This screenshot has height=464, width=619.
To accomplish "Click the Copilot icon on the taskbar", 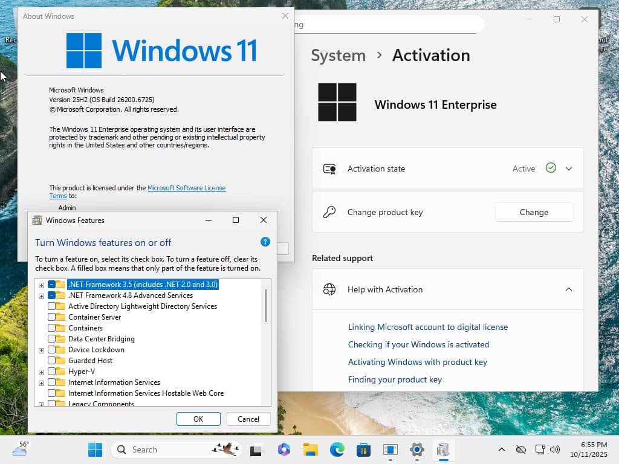I will [x=284, y=449].
